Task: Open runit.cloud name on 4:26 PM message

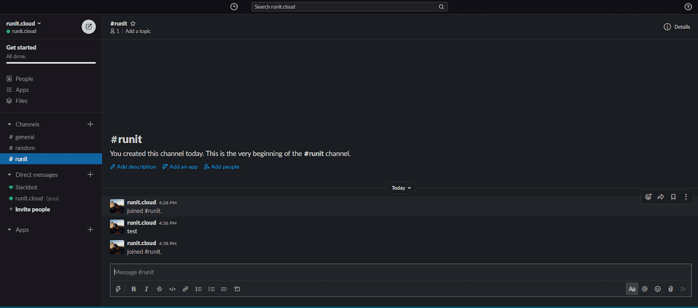Action: click(x=141, y=202)
